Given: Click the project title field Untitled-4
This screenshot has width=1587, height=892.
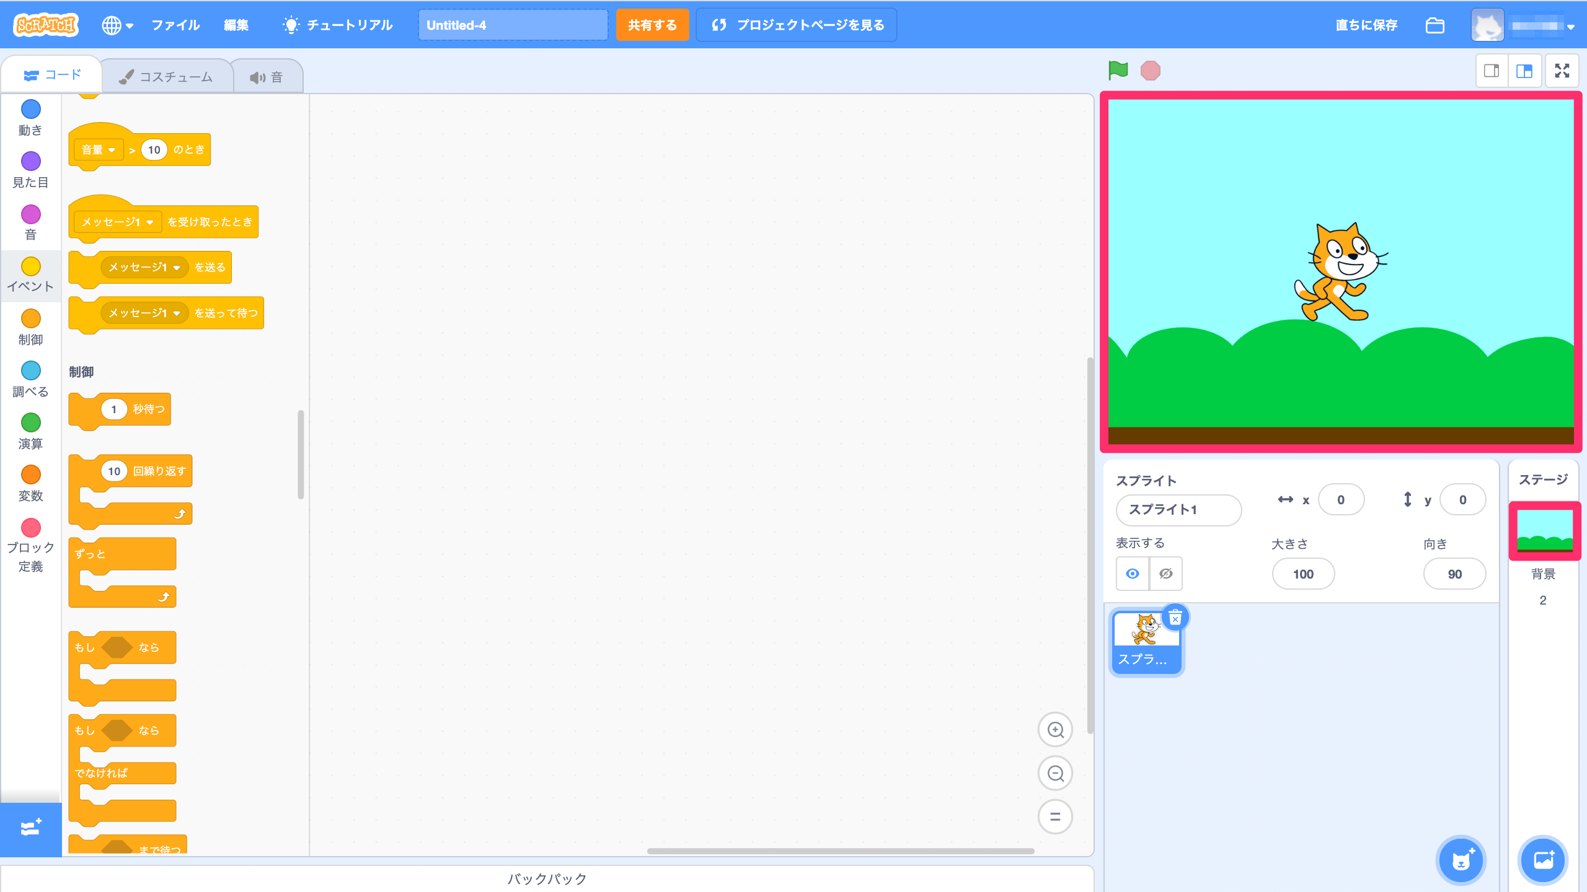Looking at the screenshot, I should (513, 25).
